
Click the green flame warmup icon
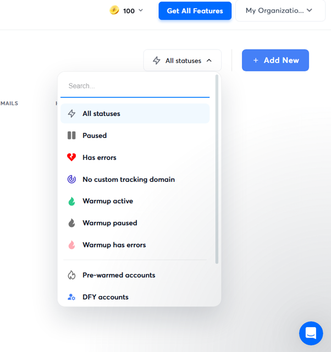pos(71,201)
